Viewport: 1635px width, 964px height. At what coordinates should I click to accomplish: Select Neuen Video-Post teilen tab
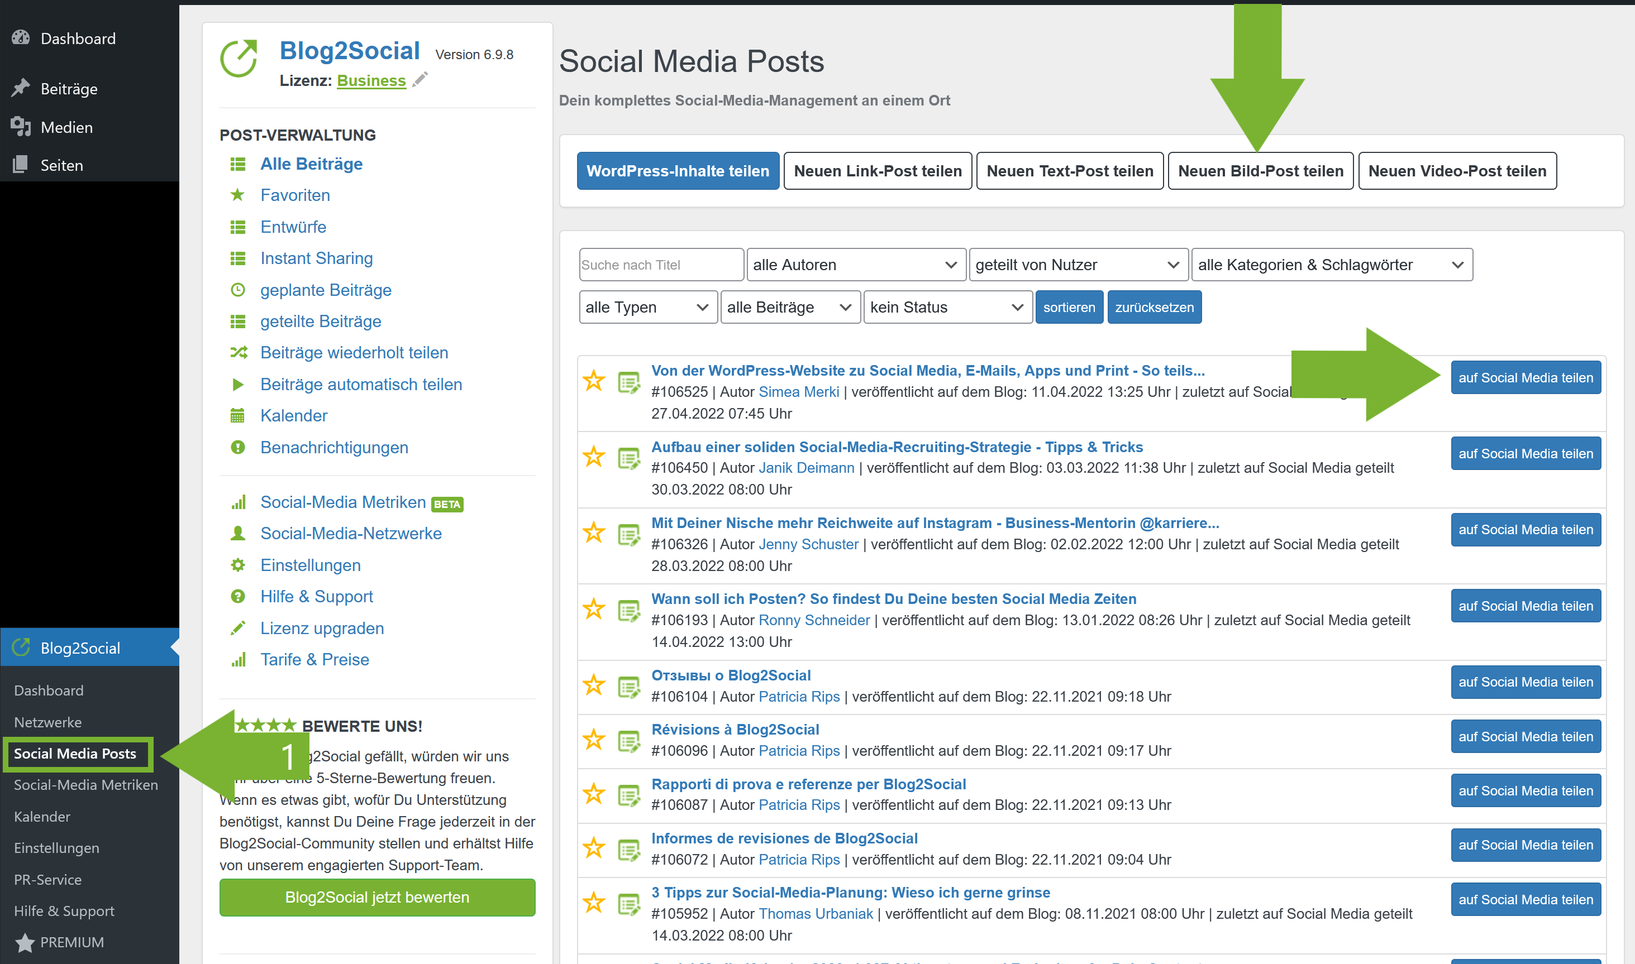tap(1457, 171)
